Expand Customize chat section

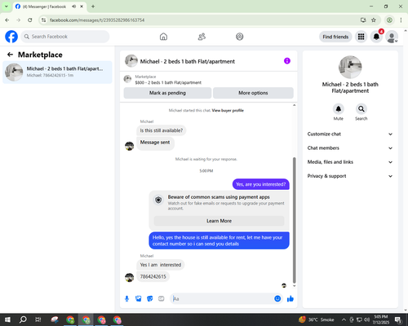coord(350,134)
